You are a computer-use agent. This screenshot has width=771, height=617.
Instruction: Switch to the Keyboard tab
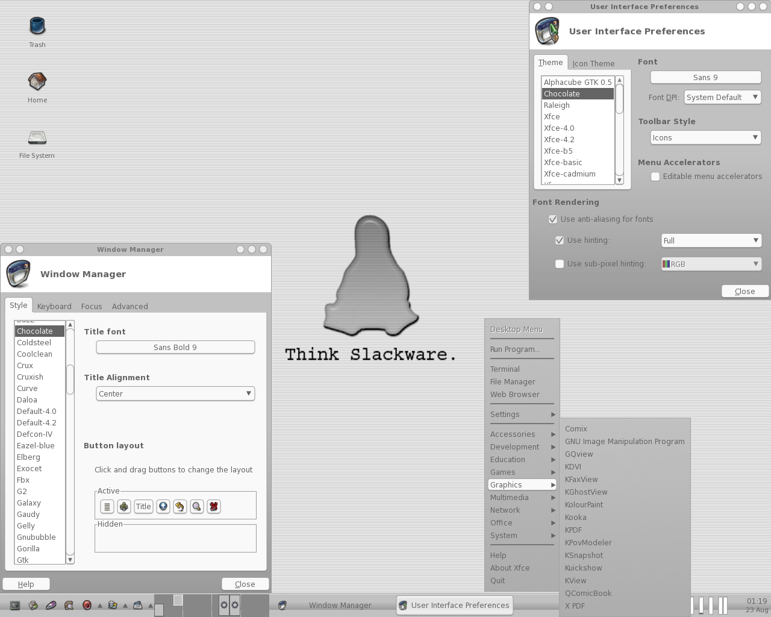(x=54, y=306)
